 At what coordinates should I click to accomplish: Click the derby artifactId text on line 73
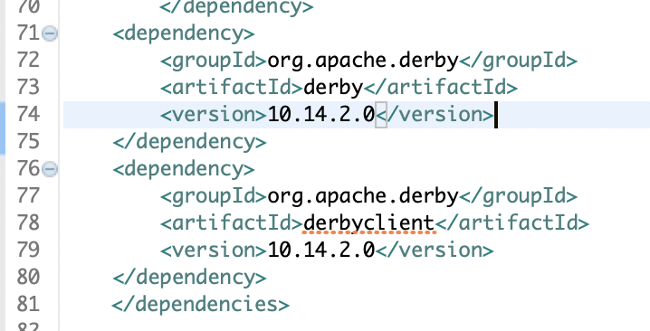333,88
